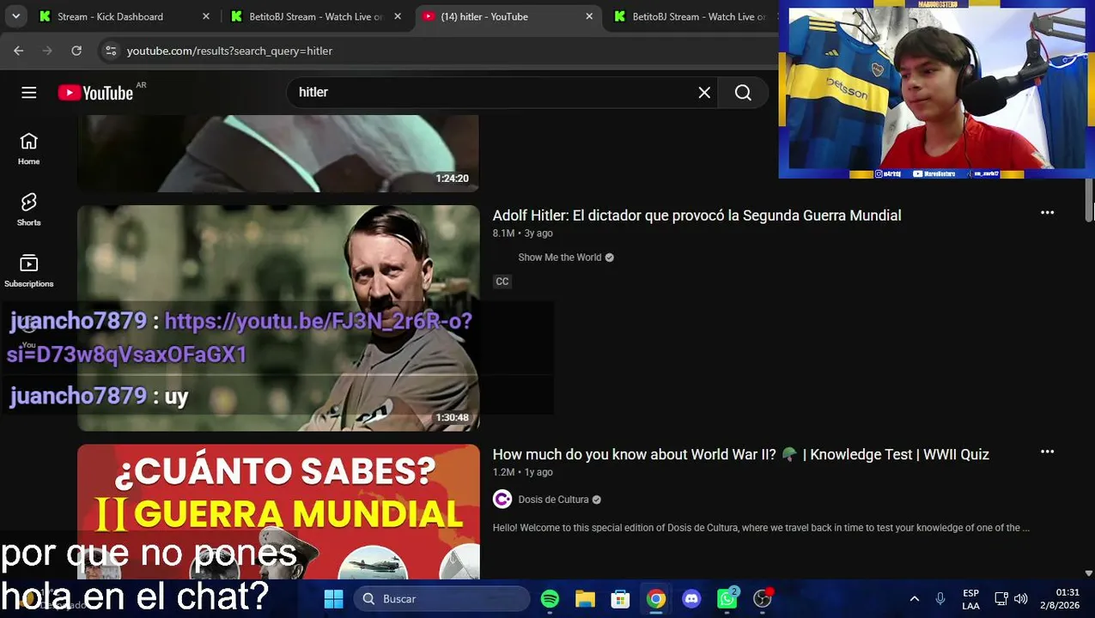The height and width of the screenshot is (618, 1095).
Task: Open more actions for the Adolf Hitler video
Action: [x=1047, y=213]
